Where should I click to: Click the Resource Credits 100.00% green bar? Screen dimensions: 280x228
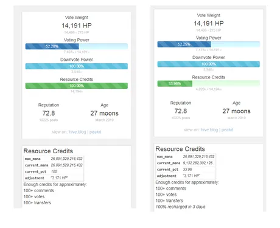77,86
